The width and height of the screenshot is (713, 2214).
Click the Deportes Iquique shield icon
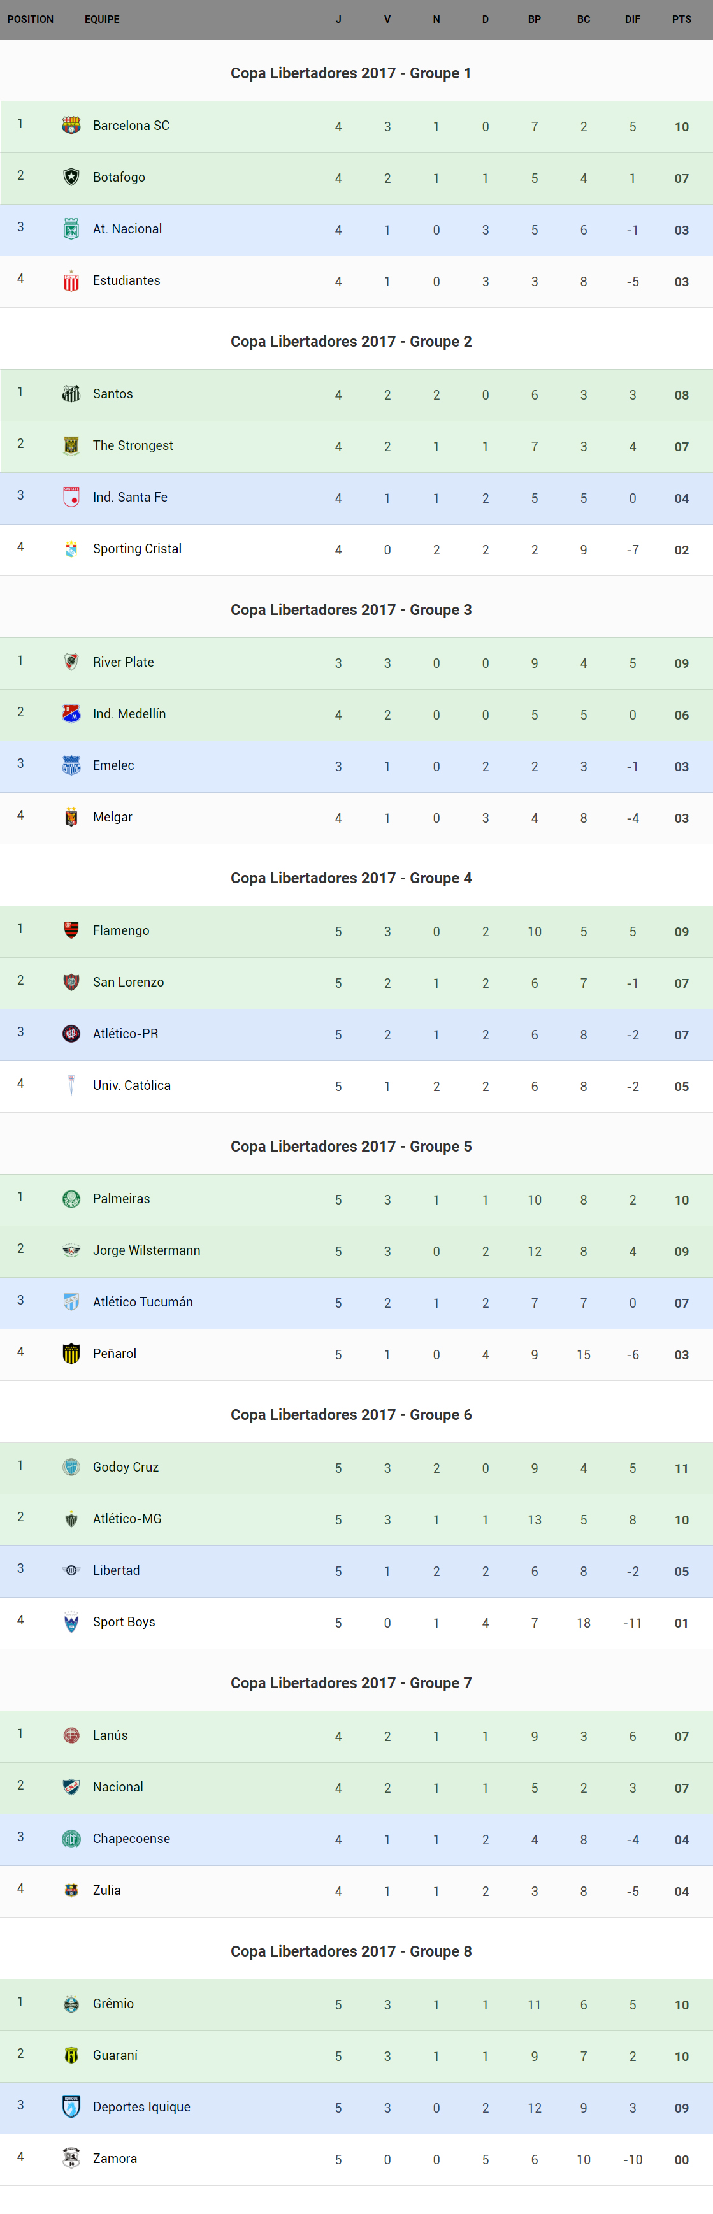[71, 2106]
